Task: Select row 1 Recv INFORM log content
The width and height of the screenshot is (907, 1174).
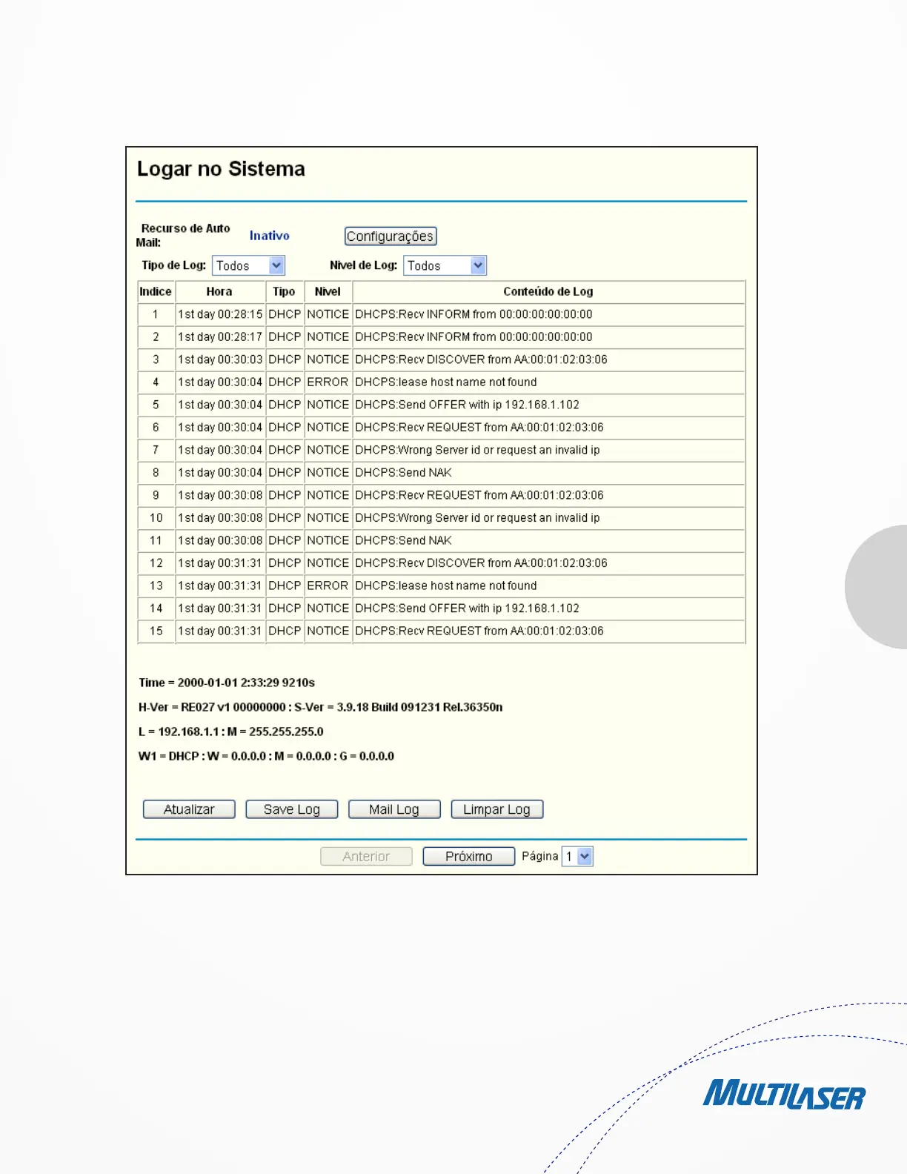Action: point(474,314)
